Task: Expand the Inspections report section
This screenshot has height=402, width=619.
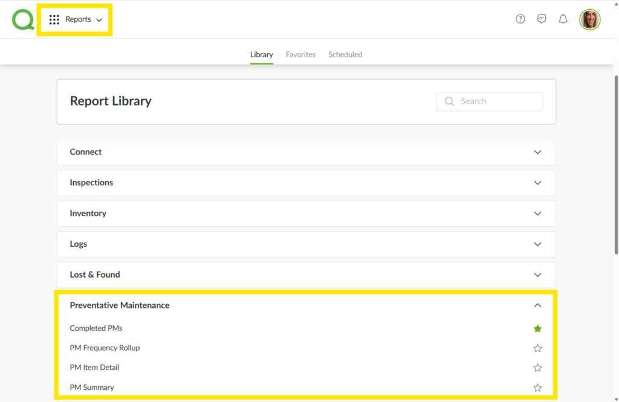Action: (537, 182)
